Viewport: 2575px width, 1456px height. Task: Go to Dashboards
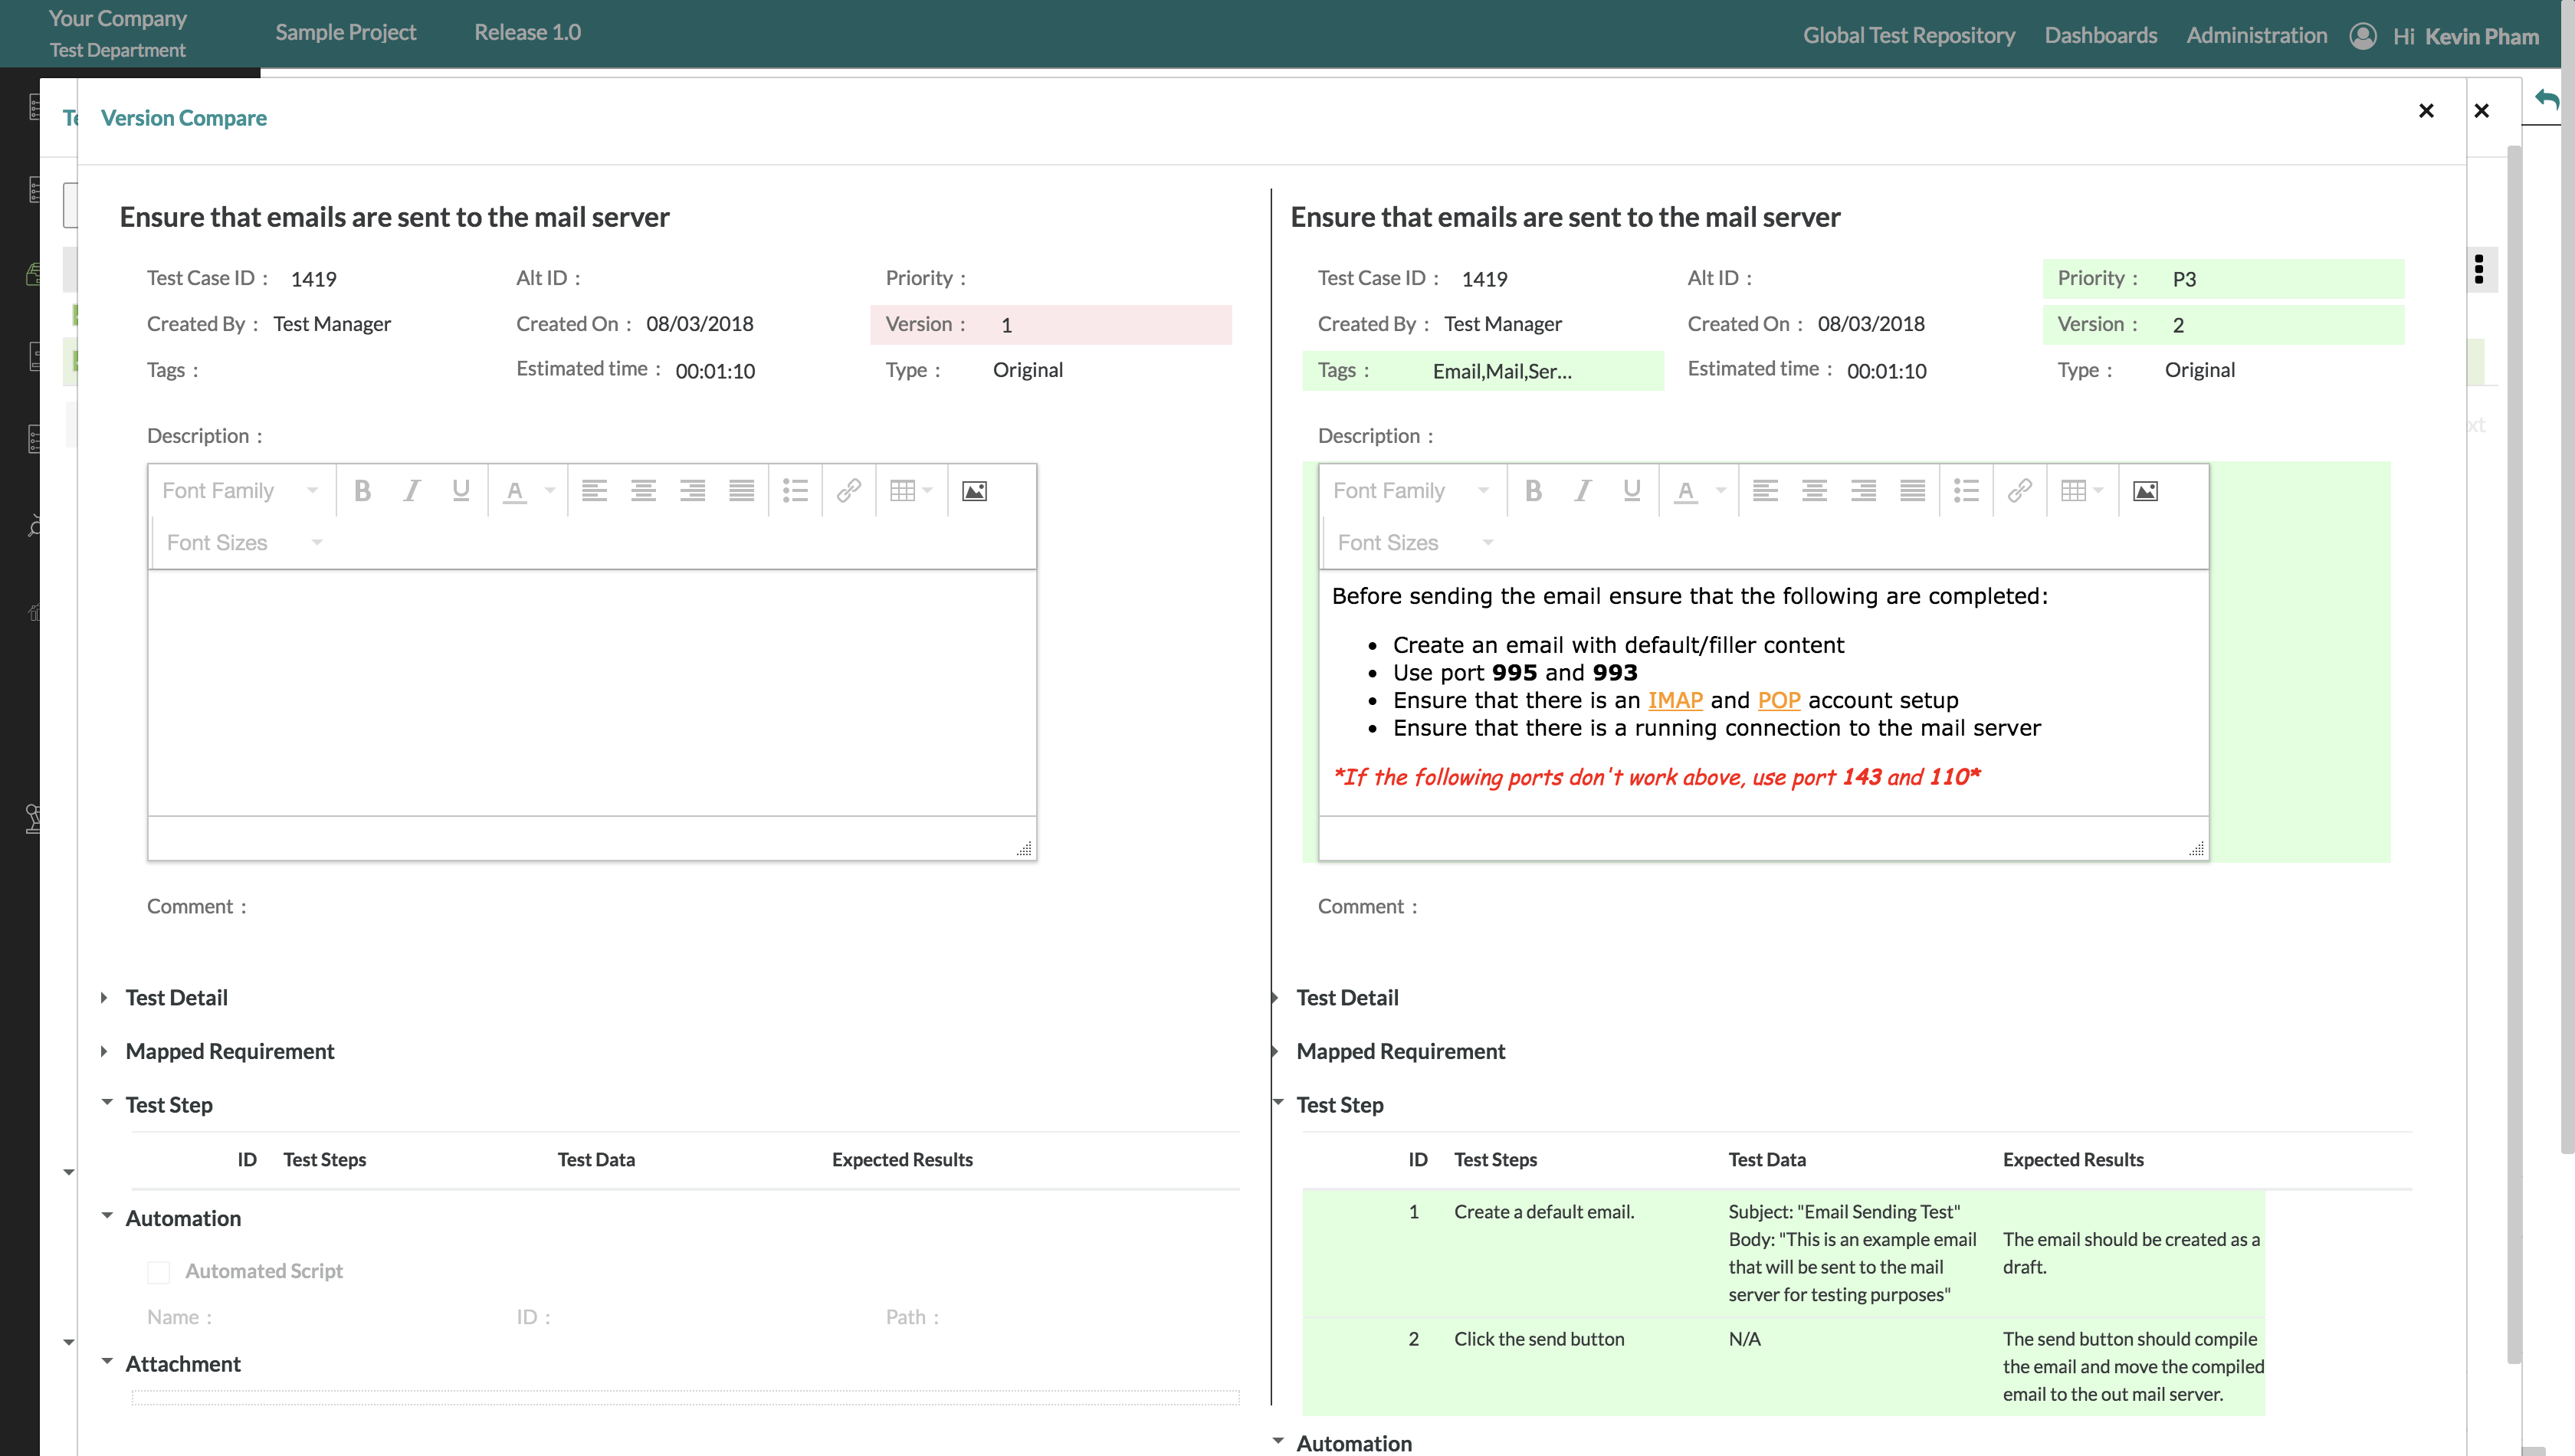[x=2100, y=36]
